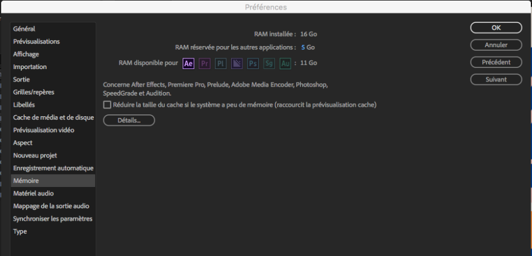Go to Mappage de la sortie audio
This screenshot has width=532, height=256.
(53, 206)
